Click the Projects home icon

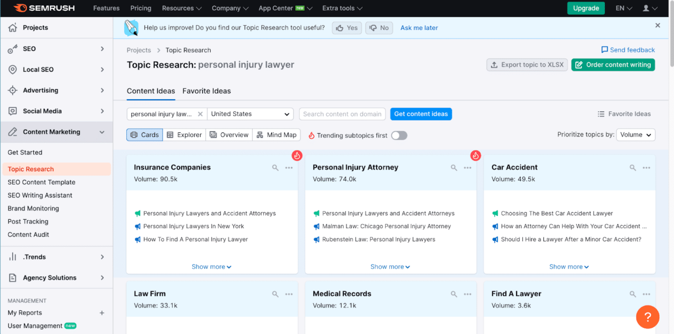pyautogui.click(x=13, y=27)
